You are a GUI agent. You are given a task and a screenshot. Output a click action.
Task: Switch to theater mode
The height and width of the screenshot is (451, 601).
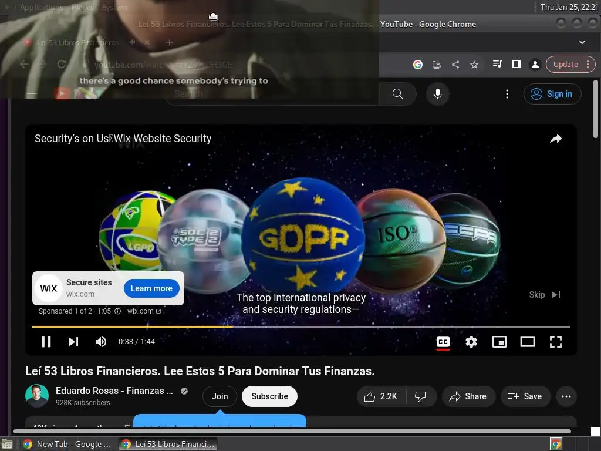(x=528, y=342)
